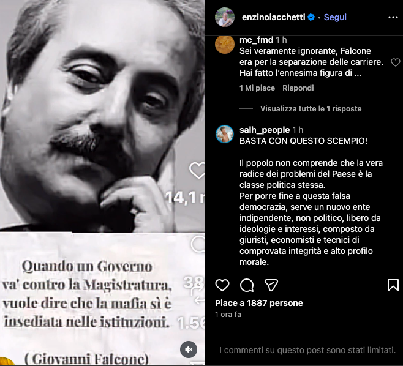The height and width of the screenshot is (366, 403).
Task: Open mc_fmd profile avatar
Action: 225,44
